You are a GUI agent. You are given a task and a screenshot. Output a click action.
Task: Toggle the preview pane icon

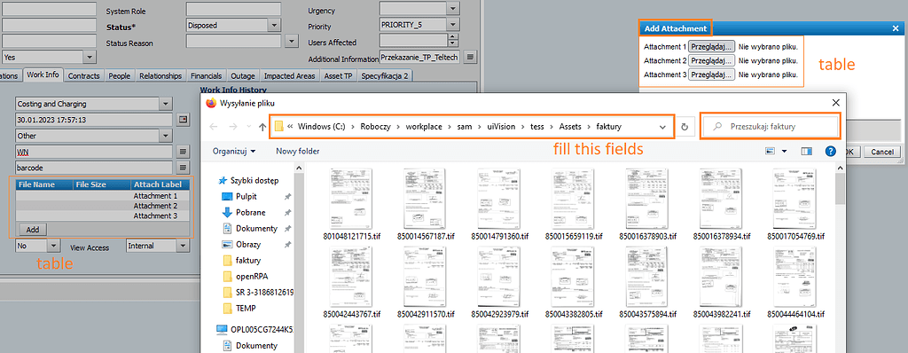pos(807,151)
